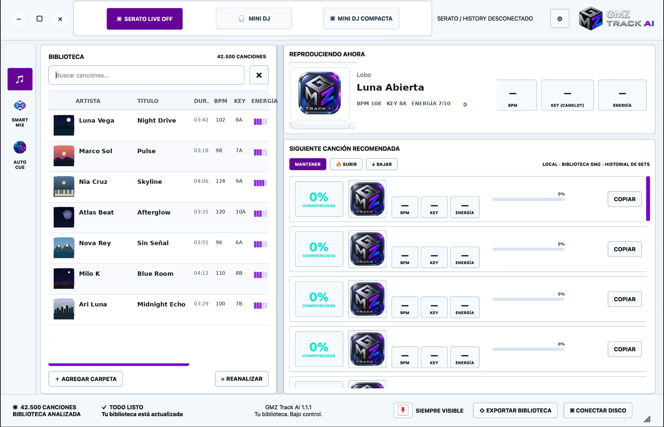Click the GMZ Track AI logo
The image size is (664, 427).
[617, 19]
